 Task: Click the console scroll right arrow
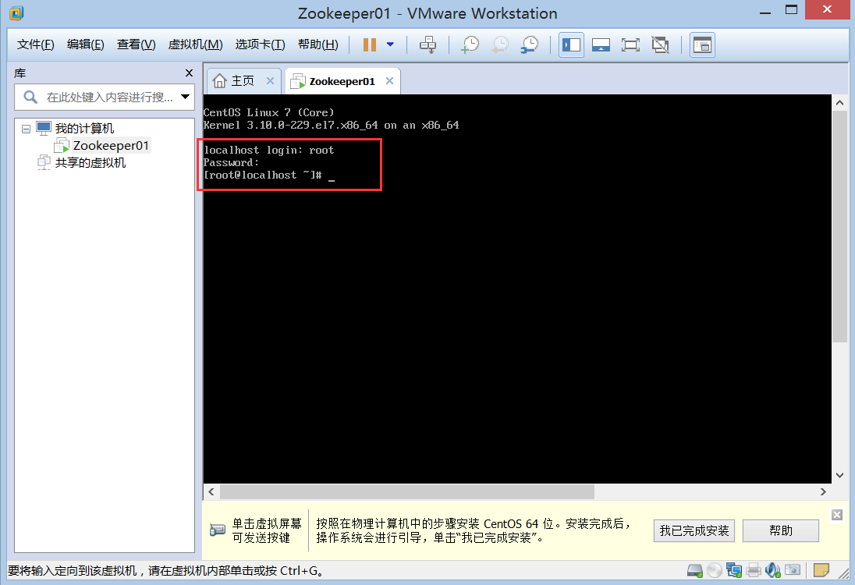click(823, 491)
